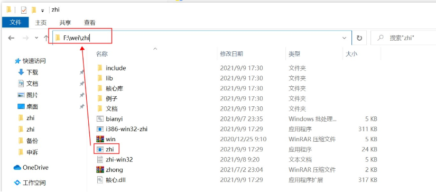Viewport: 436px width, 192px height.
Task: Select the zhi application file
Action: pos(110,150)
